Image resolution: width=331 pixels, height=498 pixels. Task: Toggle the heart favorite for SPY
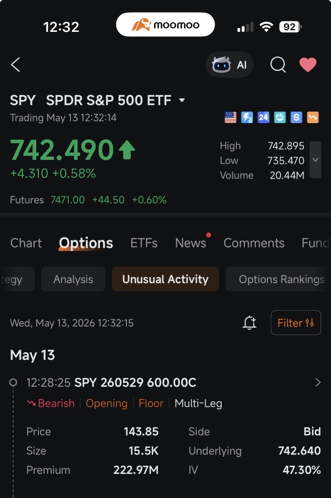308,64
